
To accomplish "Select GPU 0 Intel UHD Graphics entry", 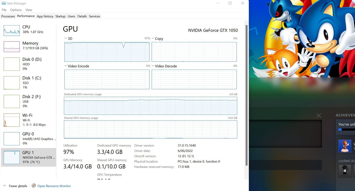I will coord(29,138).
